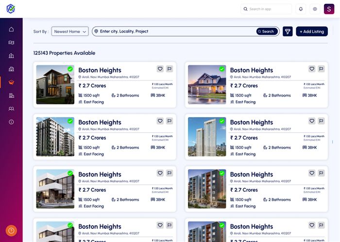Screen dimensions: 340x242
Task: Click the Search button
Action: pos(267,32)
